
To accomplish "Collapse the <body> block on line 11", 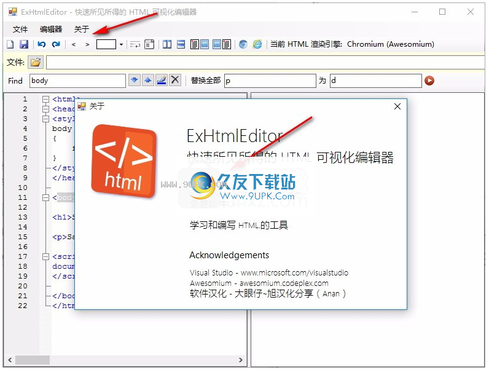I will pos(45,197).
